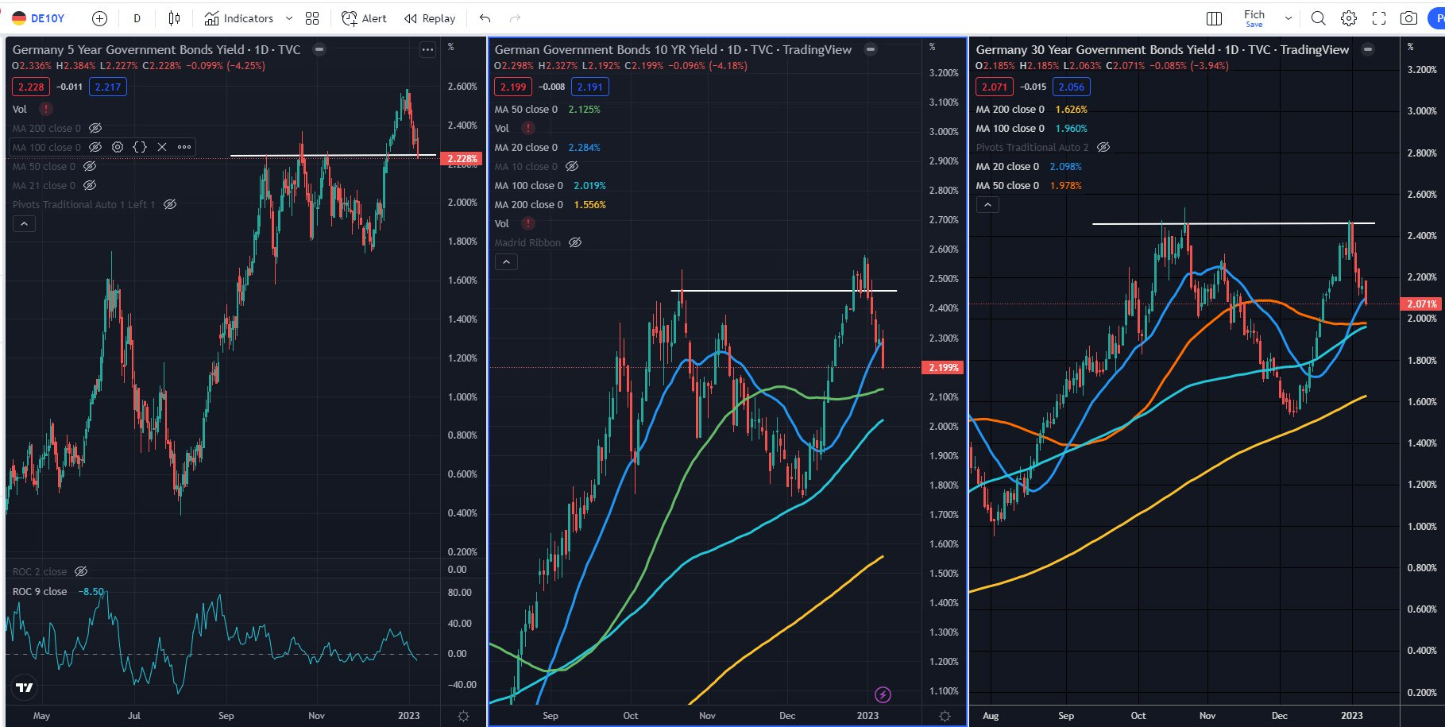Redo the chart action
This screenshot has height=727, width=1445.
pyautogui.click(x=515, y=18)
